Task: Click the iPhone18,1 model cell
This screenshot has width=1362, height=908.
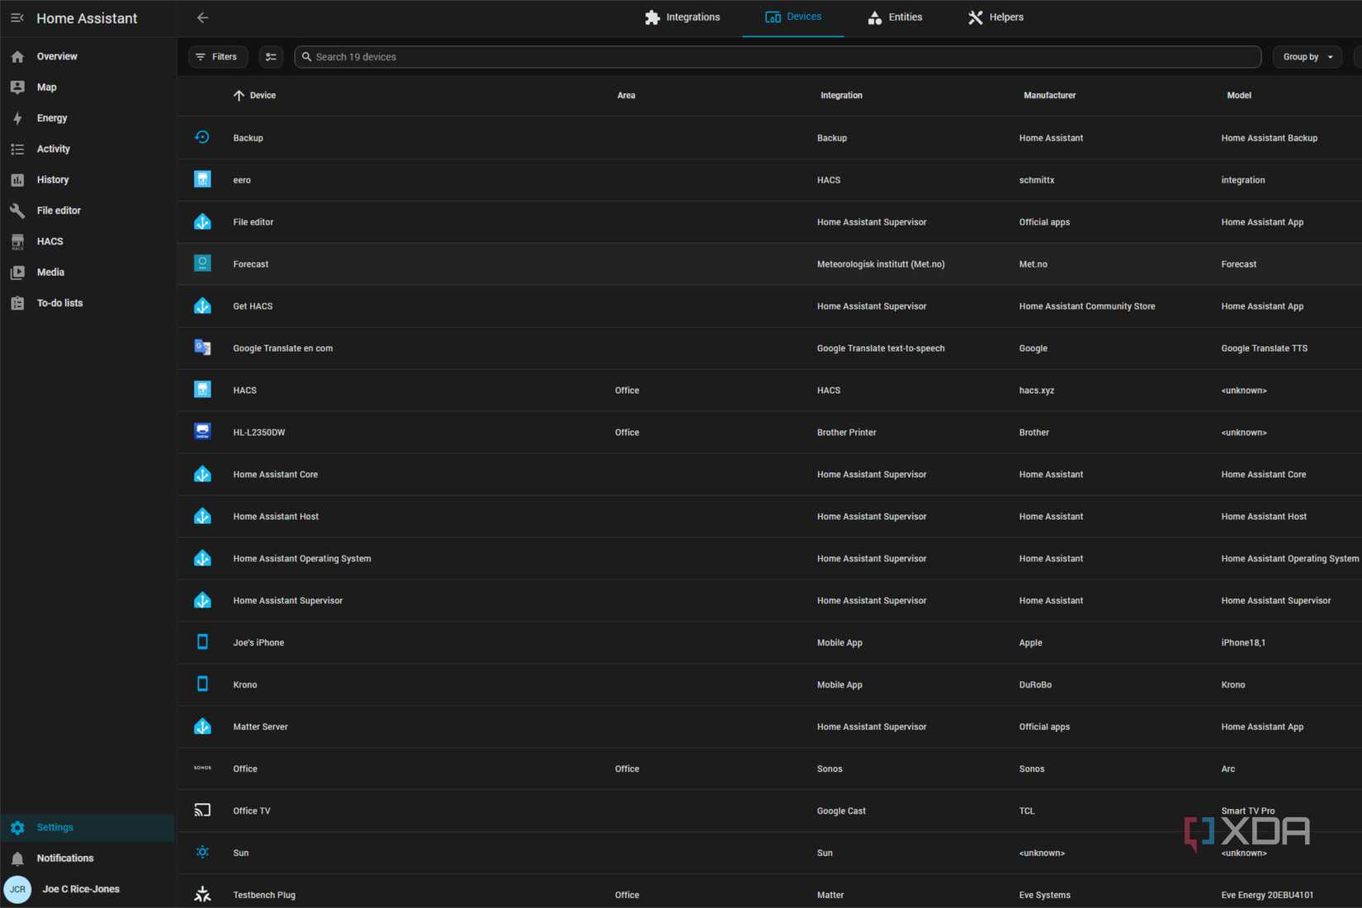Action: (x=1243, y=642)
